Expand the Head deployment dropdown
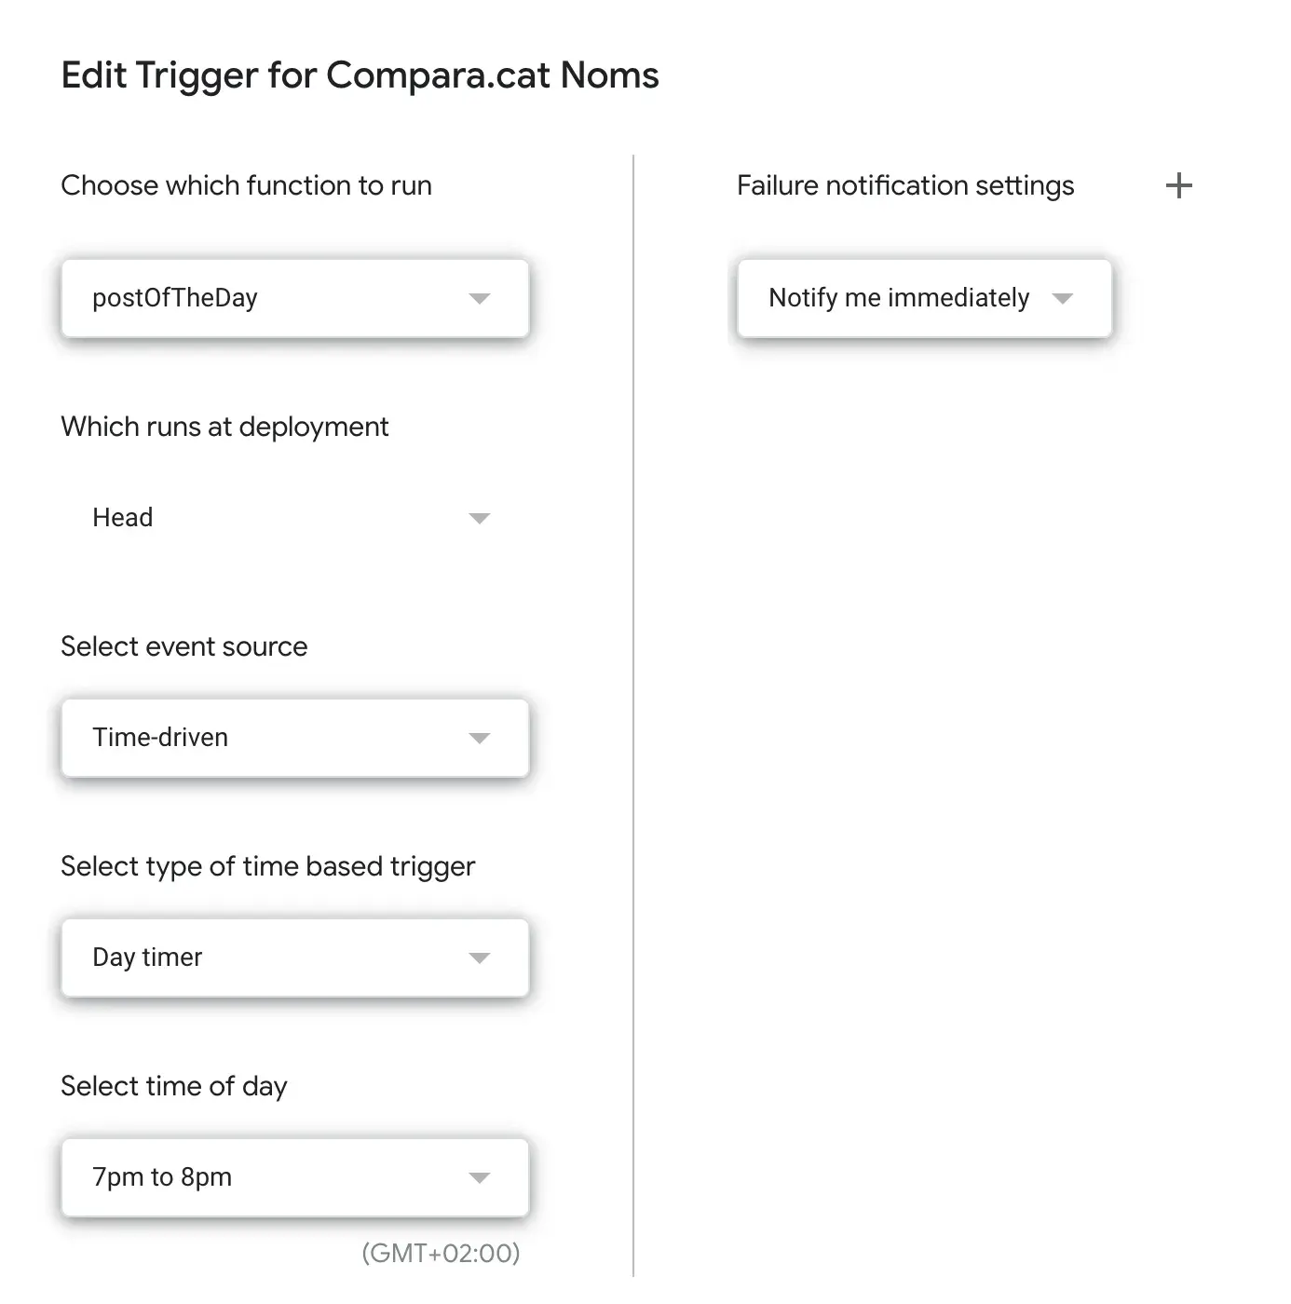Image resolution: width=1291 pixels, height=1304 pixels. pyautogui.click(x=279, y=518)
